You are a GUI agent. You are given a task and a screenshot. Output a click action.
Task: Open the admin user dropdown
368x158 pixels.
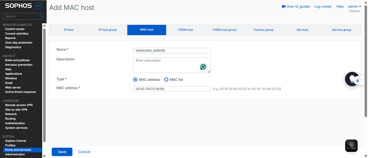(x=354, y=6)
